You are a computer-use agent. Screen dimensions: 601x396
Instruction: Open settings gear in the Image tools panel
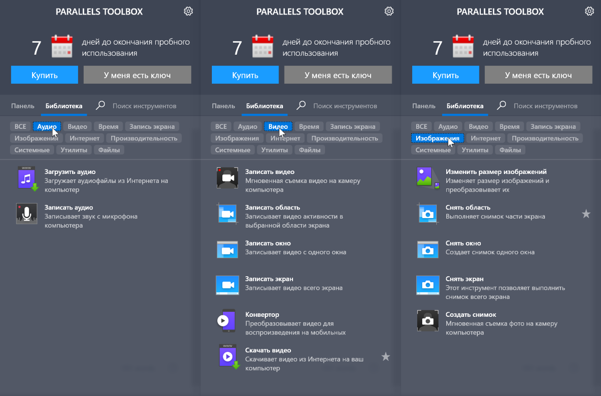pos(589,11)
